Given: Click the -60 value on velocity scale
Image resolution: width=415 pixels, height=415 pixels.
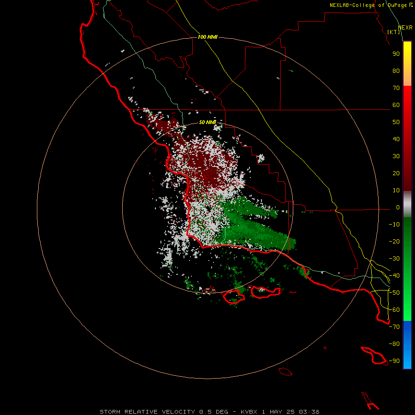Looking at the screenshot, I should click(x=394, y=310).
